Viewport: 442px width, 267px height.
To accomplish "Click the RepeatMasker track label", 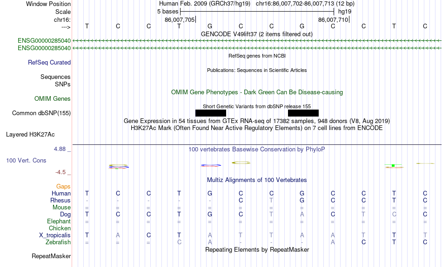I will (51, 256).
